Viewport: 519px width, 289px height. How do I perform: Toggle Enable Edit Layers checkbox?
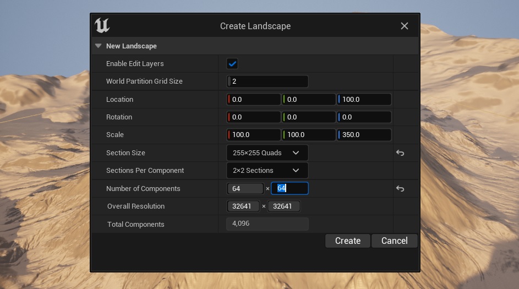232,63
